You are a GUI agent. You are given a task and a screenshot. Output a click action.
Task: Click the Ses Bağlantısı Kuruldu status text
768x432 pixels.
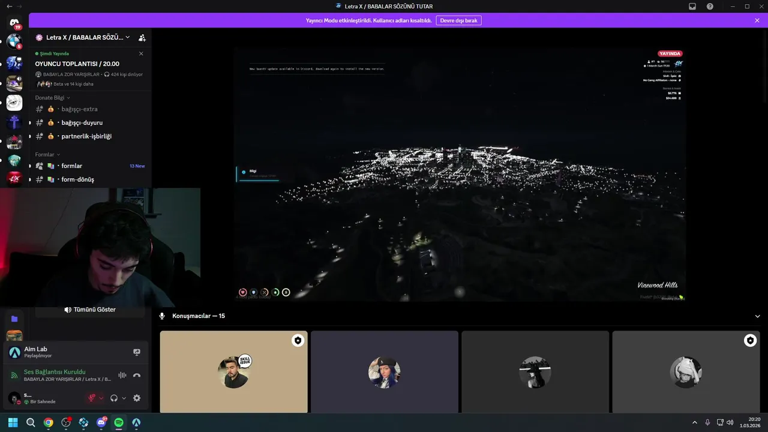(x=55, y=372)
